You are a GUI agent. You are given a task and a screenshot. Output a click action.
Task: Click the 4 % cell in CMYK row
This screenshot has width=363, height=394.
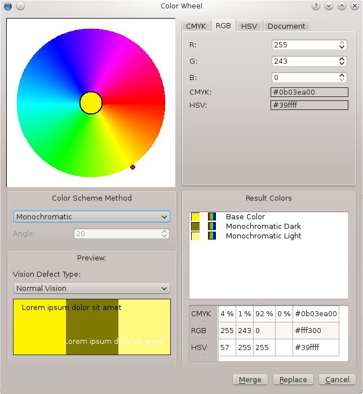click(227, 314)
